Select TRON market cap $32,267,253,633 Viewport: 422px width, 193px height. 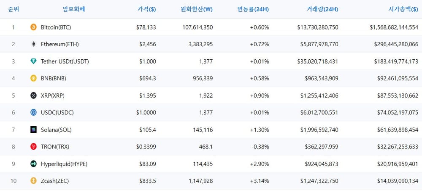[x=398, y=147]
